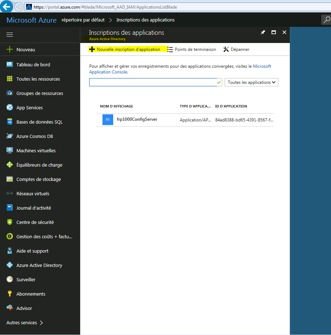Select Comptes de stockage menu item

(x=39, y=179)
